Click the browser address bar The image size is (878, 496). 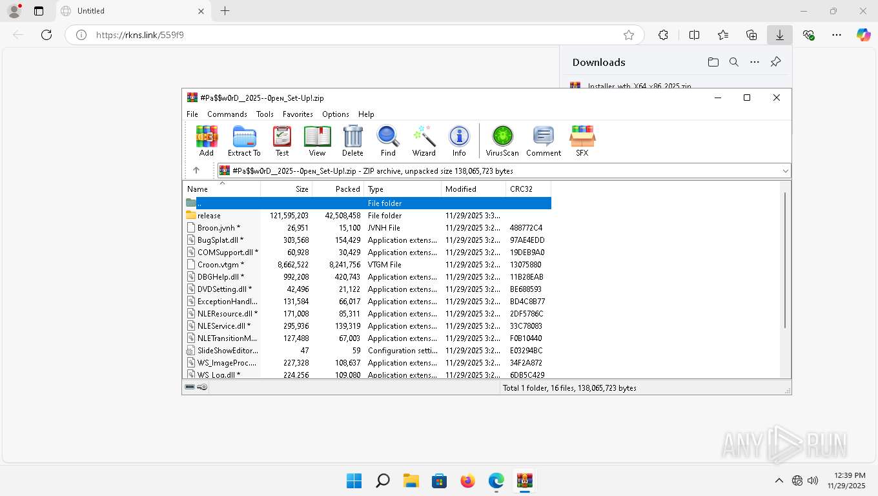click(355, 35)
